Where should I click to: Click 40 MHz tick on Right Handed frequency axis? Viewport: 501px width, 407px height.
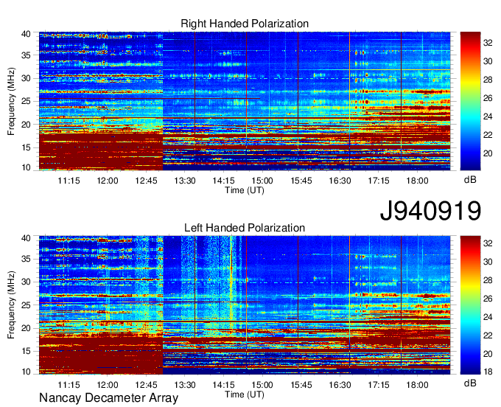pos(26,34)
